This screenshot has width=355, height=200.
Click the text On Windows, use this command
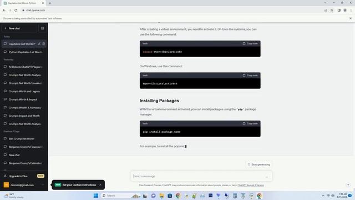(x=161, y=66)
